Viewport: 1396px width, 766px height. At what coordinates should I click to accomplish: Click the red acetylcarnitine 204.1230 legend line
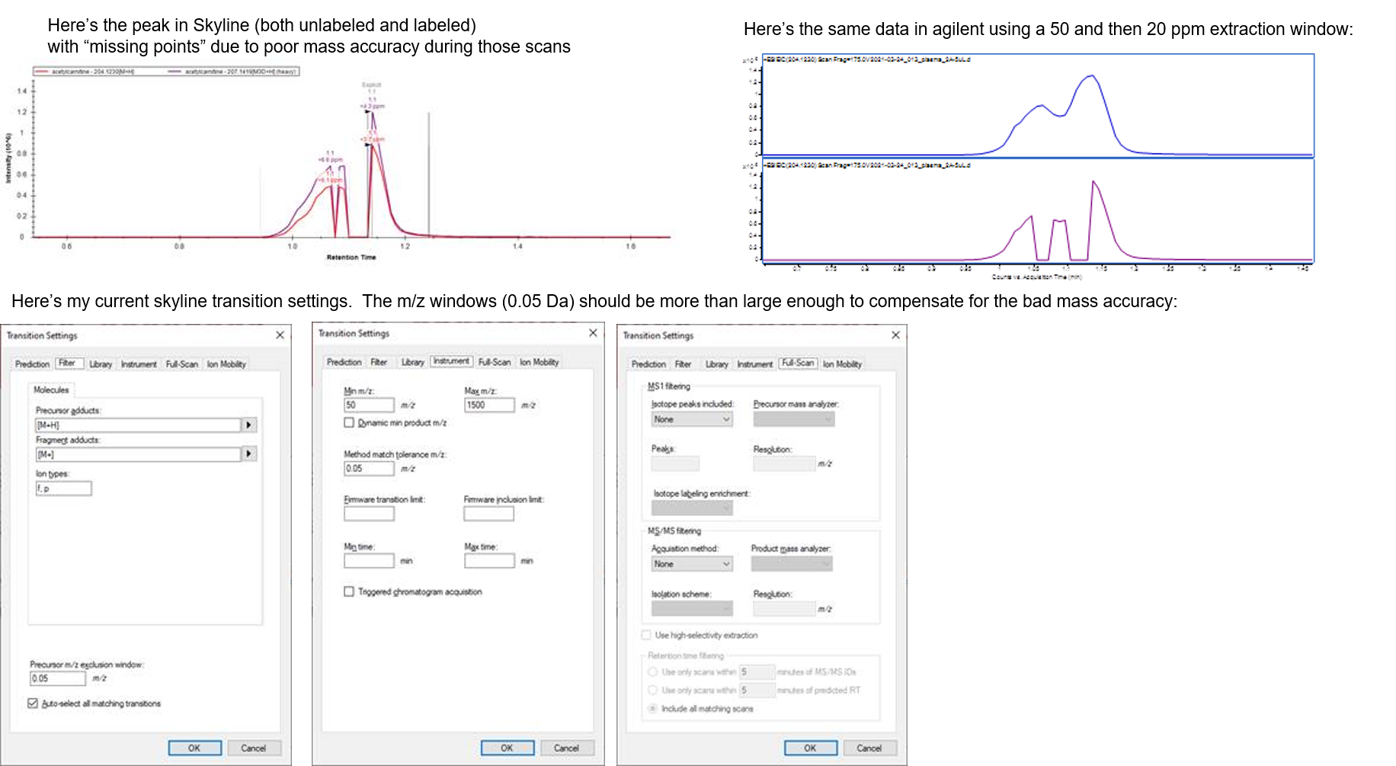point(42,72)
